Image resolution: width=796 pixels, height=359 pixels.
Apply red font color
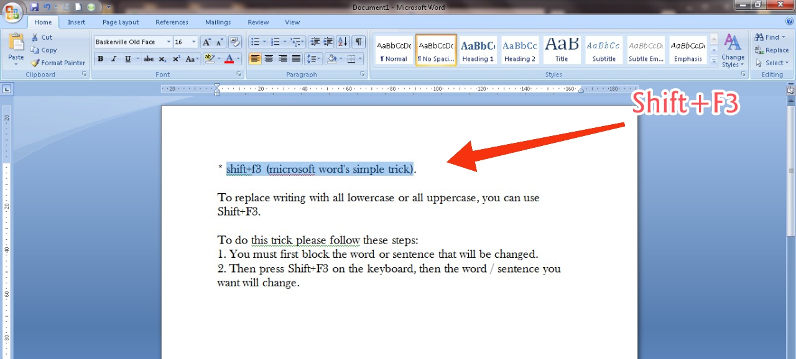point(229,59)
